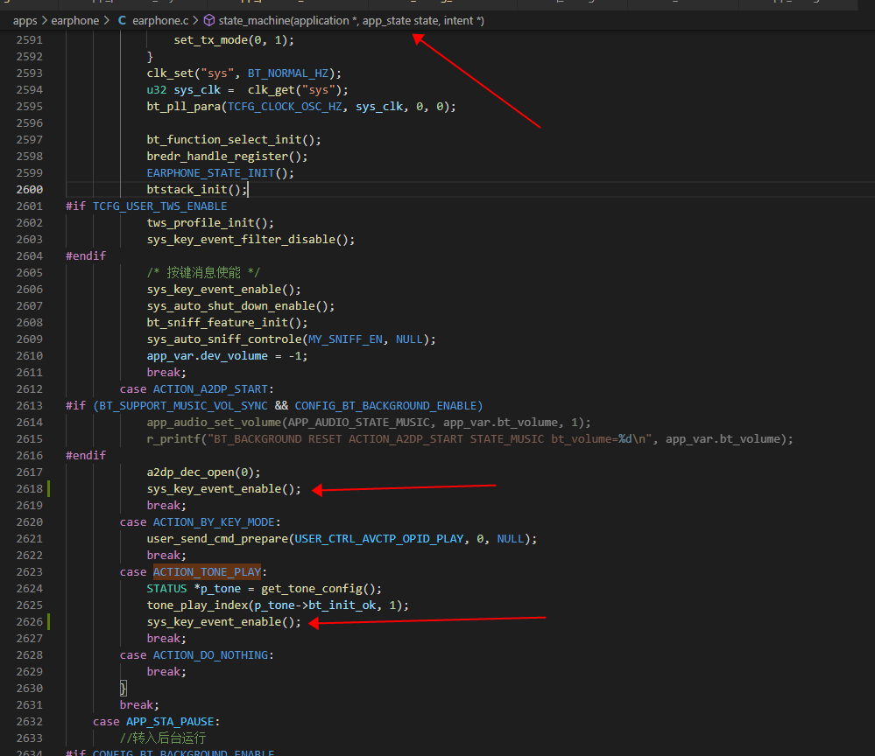The width and height of the screenshot is (875, 756).
Task: Click bt_sniff_feature_init() call
Action: pos(227,323)
